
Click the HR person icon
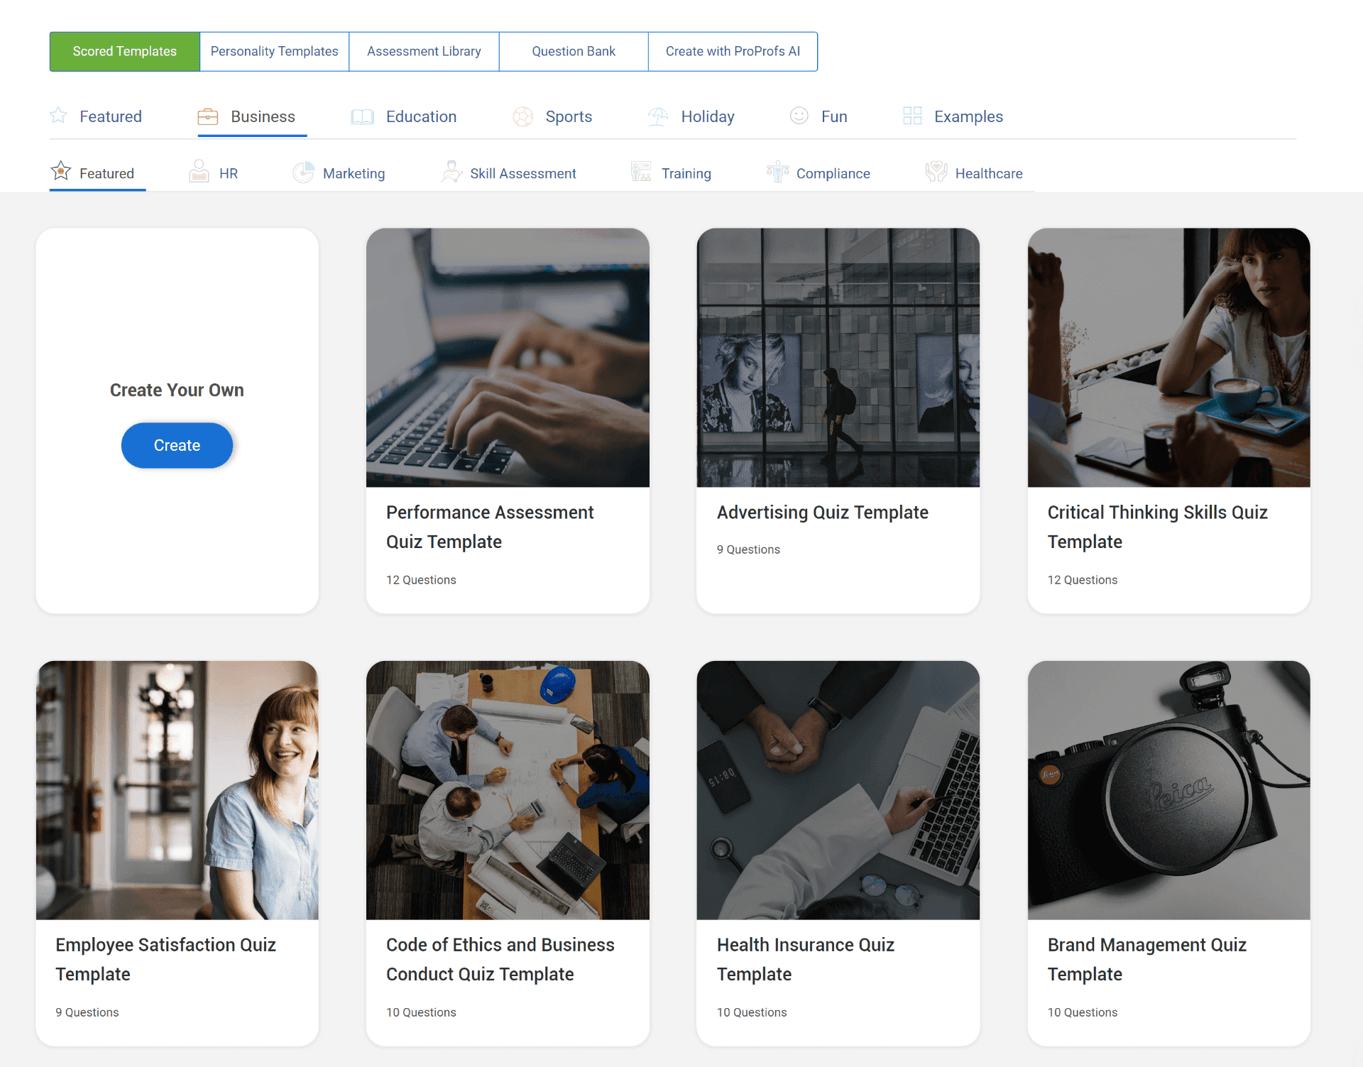[x=199, y=172]
